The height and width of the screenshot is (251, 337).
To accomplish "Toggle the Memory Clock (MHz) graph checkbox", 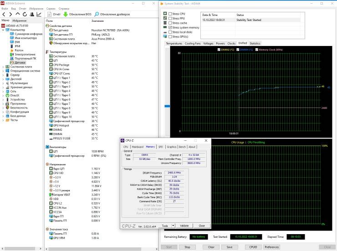I will pyautogui.click(x=256, y=50).
